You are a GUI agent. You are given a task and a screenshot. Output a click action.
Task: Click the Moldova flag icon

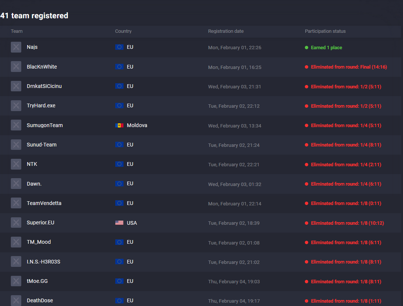119,125
